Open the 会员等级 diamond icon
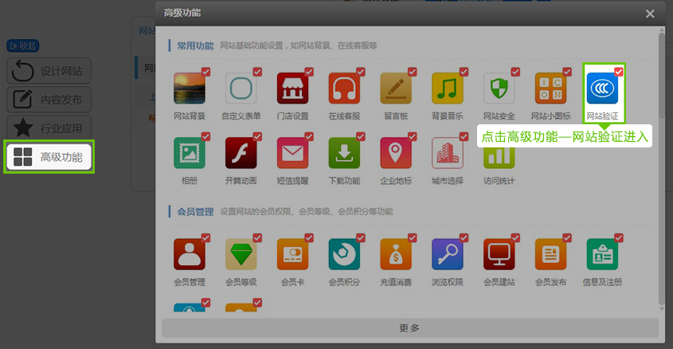Image resolution: width=673 pixels, height=349 pixels. pos(241,254)
